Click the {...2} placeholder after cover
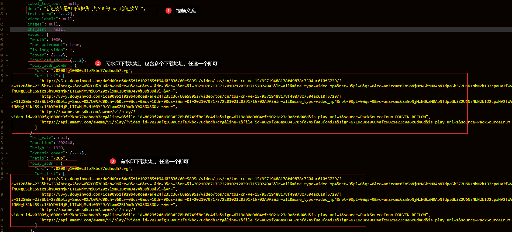Viewport: 512px width, 232px height. click(x=58, y=55)
